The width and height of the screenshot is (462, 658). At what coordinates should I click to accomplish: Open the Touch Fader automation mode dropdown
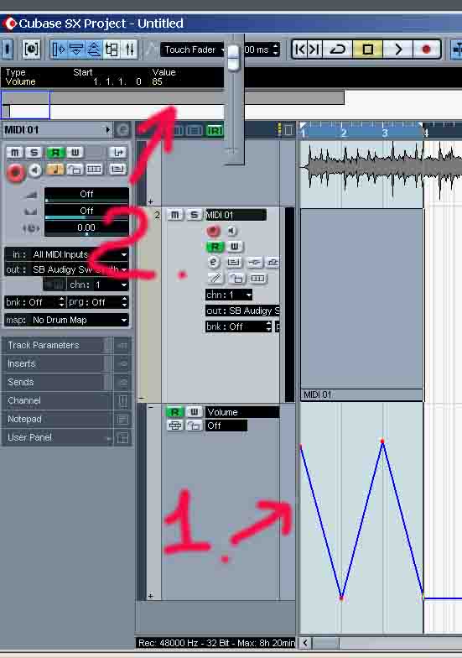pos(195,50)
